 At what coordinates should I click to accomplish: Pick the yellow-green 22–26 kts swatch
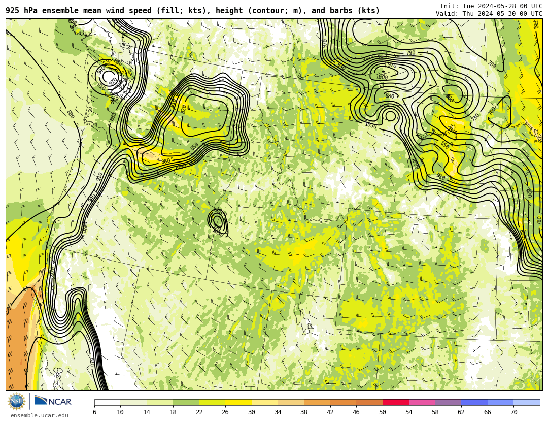tap(212, 402)
